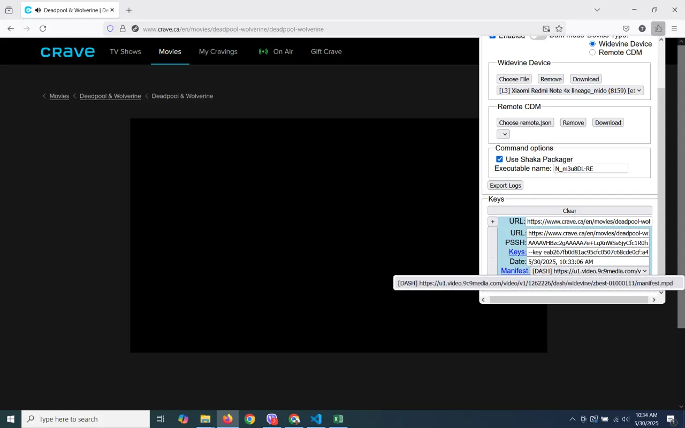Collapse the key entry with minus button

coord(493,257)
